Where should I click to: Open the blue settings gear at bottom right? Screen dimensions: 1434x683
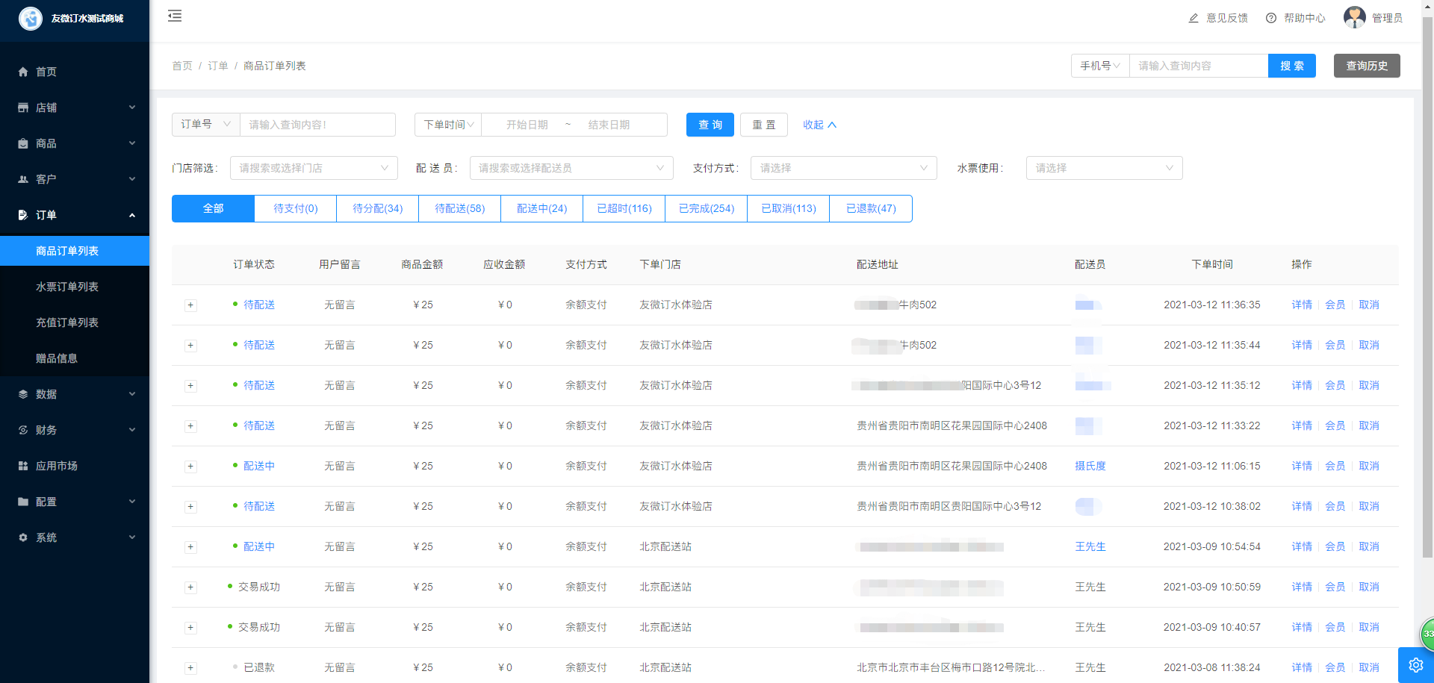[1416, 665]
